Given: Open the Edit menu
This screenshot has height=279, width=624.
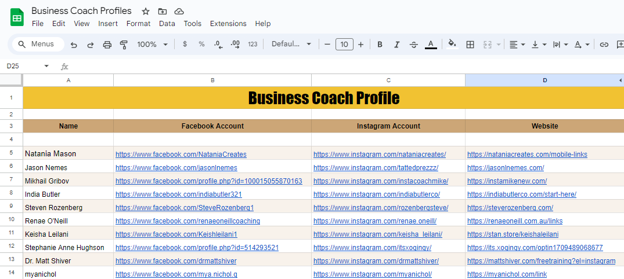Looking at the screenshot, I should click(x=59, y=24).
